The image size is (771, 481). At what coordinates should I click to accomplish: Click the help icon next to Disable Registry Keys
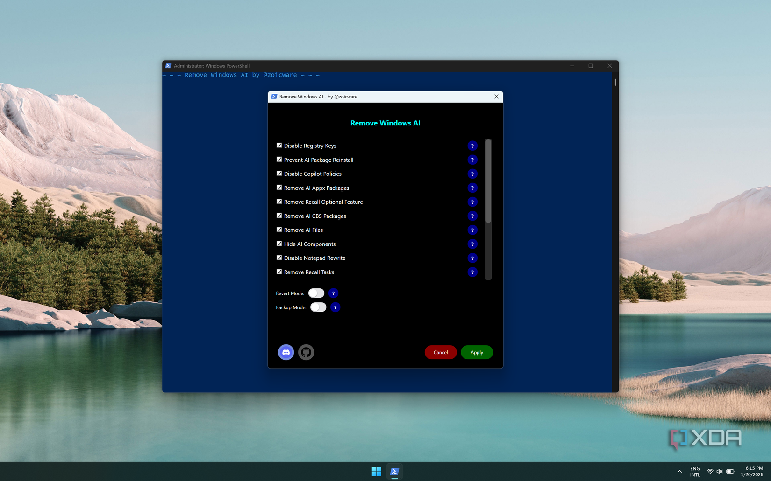click(x=472, y=146)
